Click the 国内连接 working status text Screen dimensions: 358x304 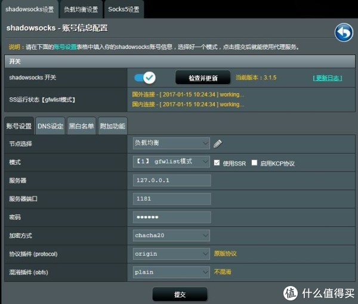point(188,105)
